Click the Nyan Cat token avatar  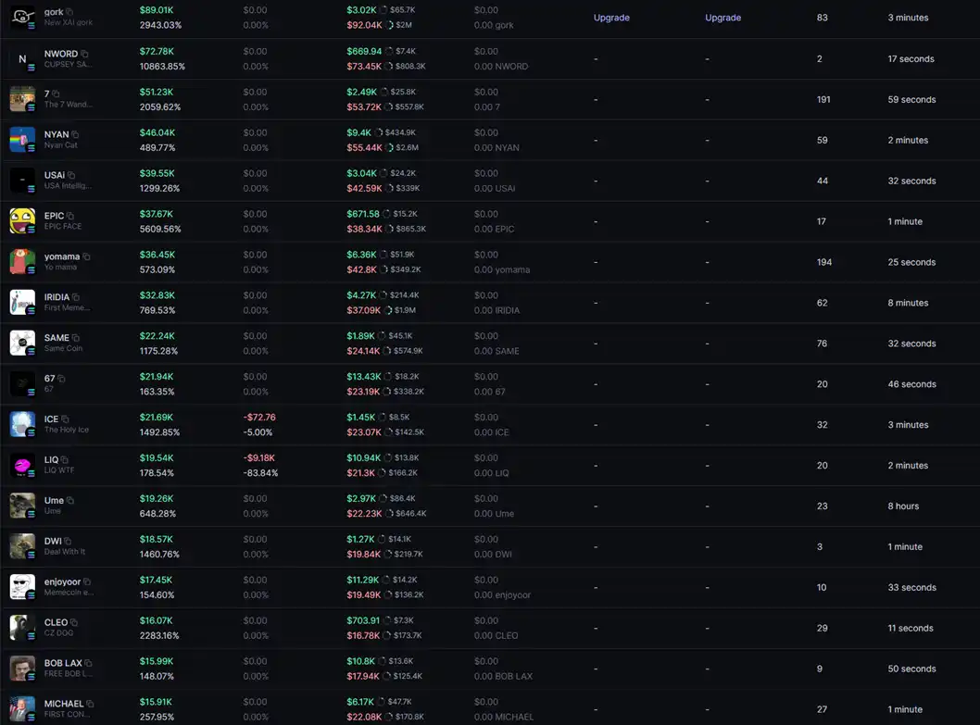click(22, 140)
